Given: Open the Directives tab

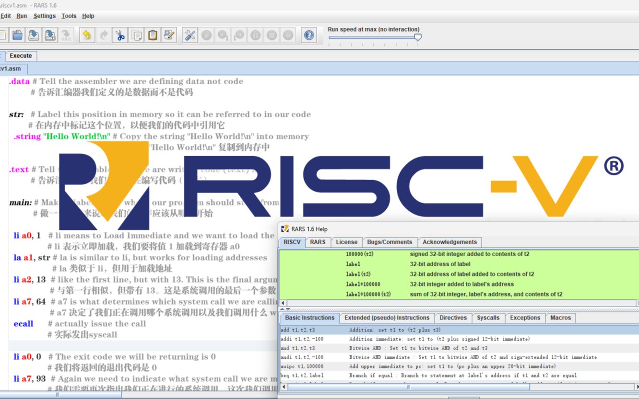Looking at the screenshot, I should click(453, 318).
